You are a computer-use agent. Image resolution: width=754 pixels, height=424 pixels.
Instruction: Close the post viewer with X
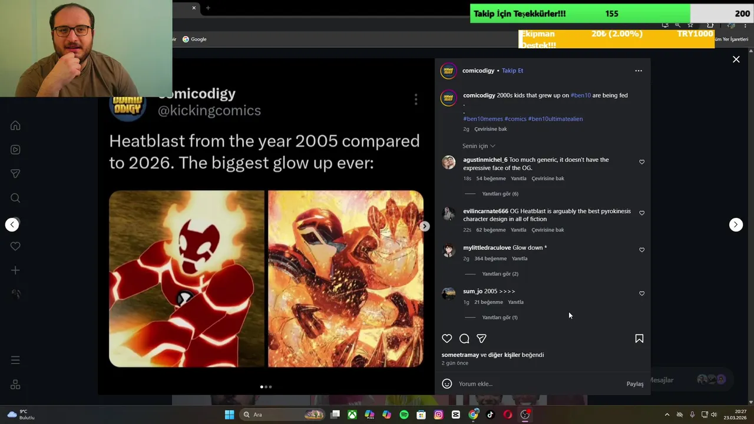(x=736, y=59)
